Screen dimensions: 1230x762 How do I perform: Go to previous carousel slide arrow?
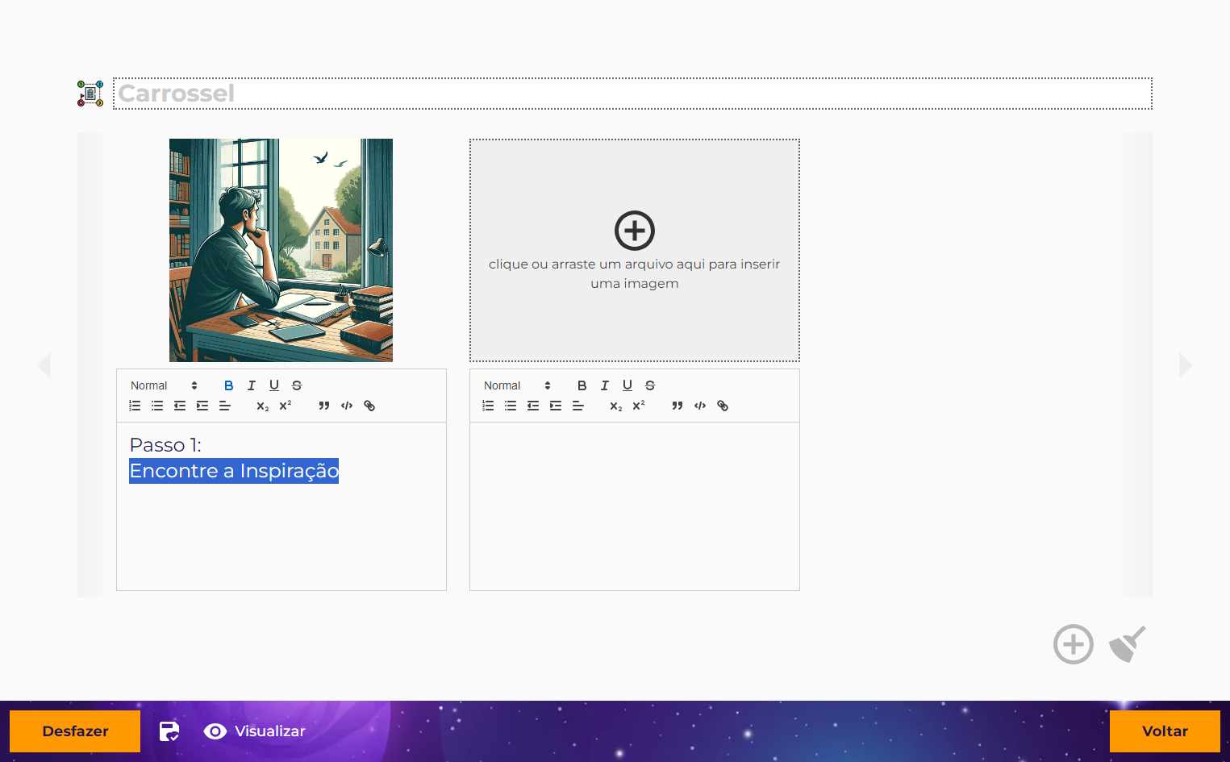tap(44, 364)
